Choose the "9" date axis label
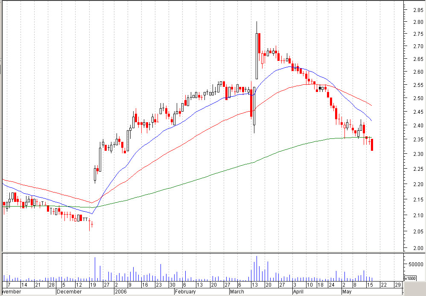Image resolution: width=426 pixels, height=296 pixels. point(130,285)
